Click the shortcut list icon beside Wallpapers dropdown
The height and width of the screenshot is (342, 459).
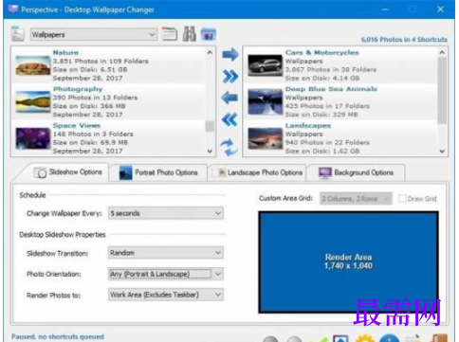[x=17, y=34]
